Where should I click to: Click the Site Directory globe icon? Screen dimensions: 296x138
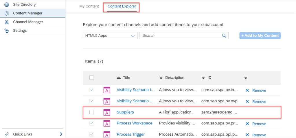(x=7, y=5)
